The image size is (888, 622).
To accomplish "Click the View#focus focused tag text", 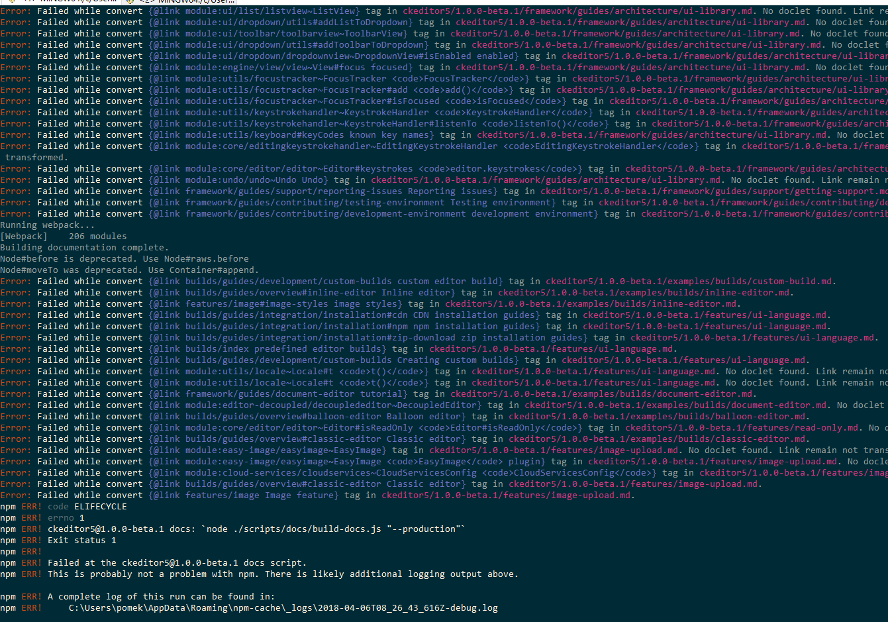I will point(281,68).
